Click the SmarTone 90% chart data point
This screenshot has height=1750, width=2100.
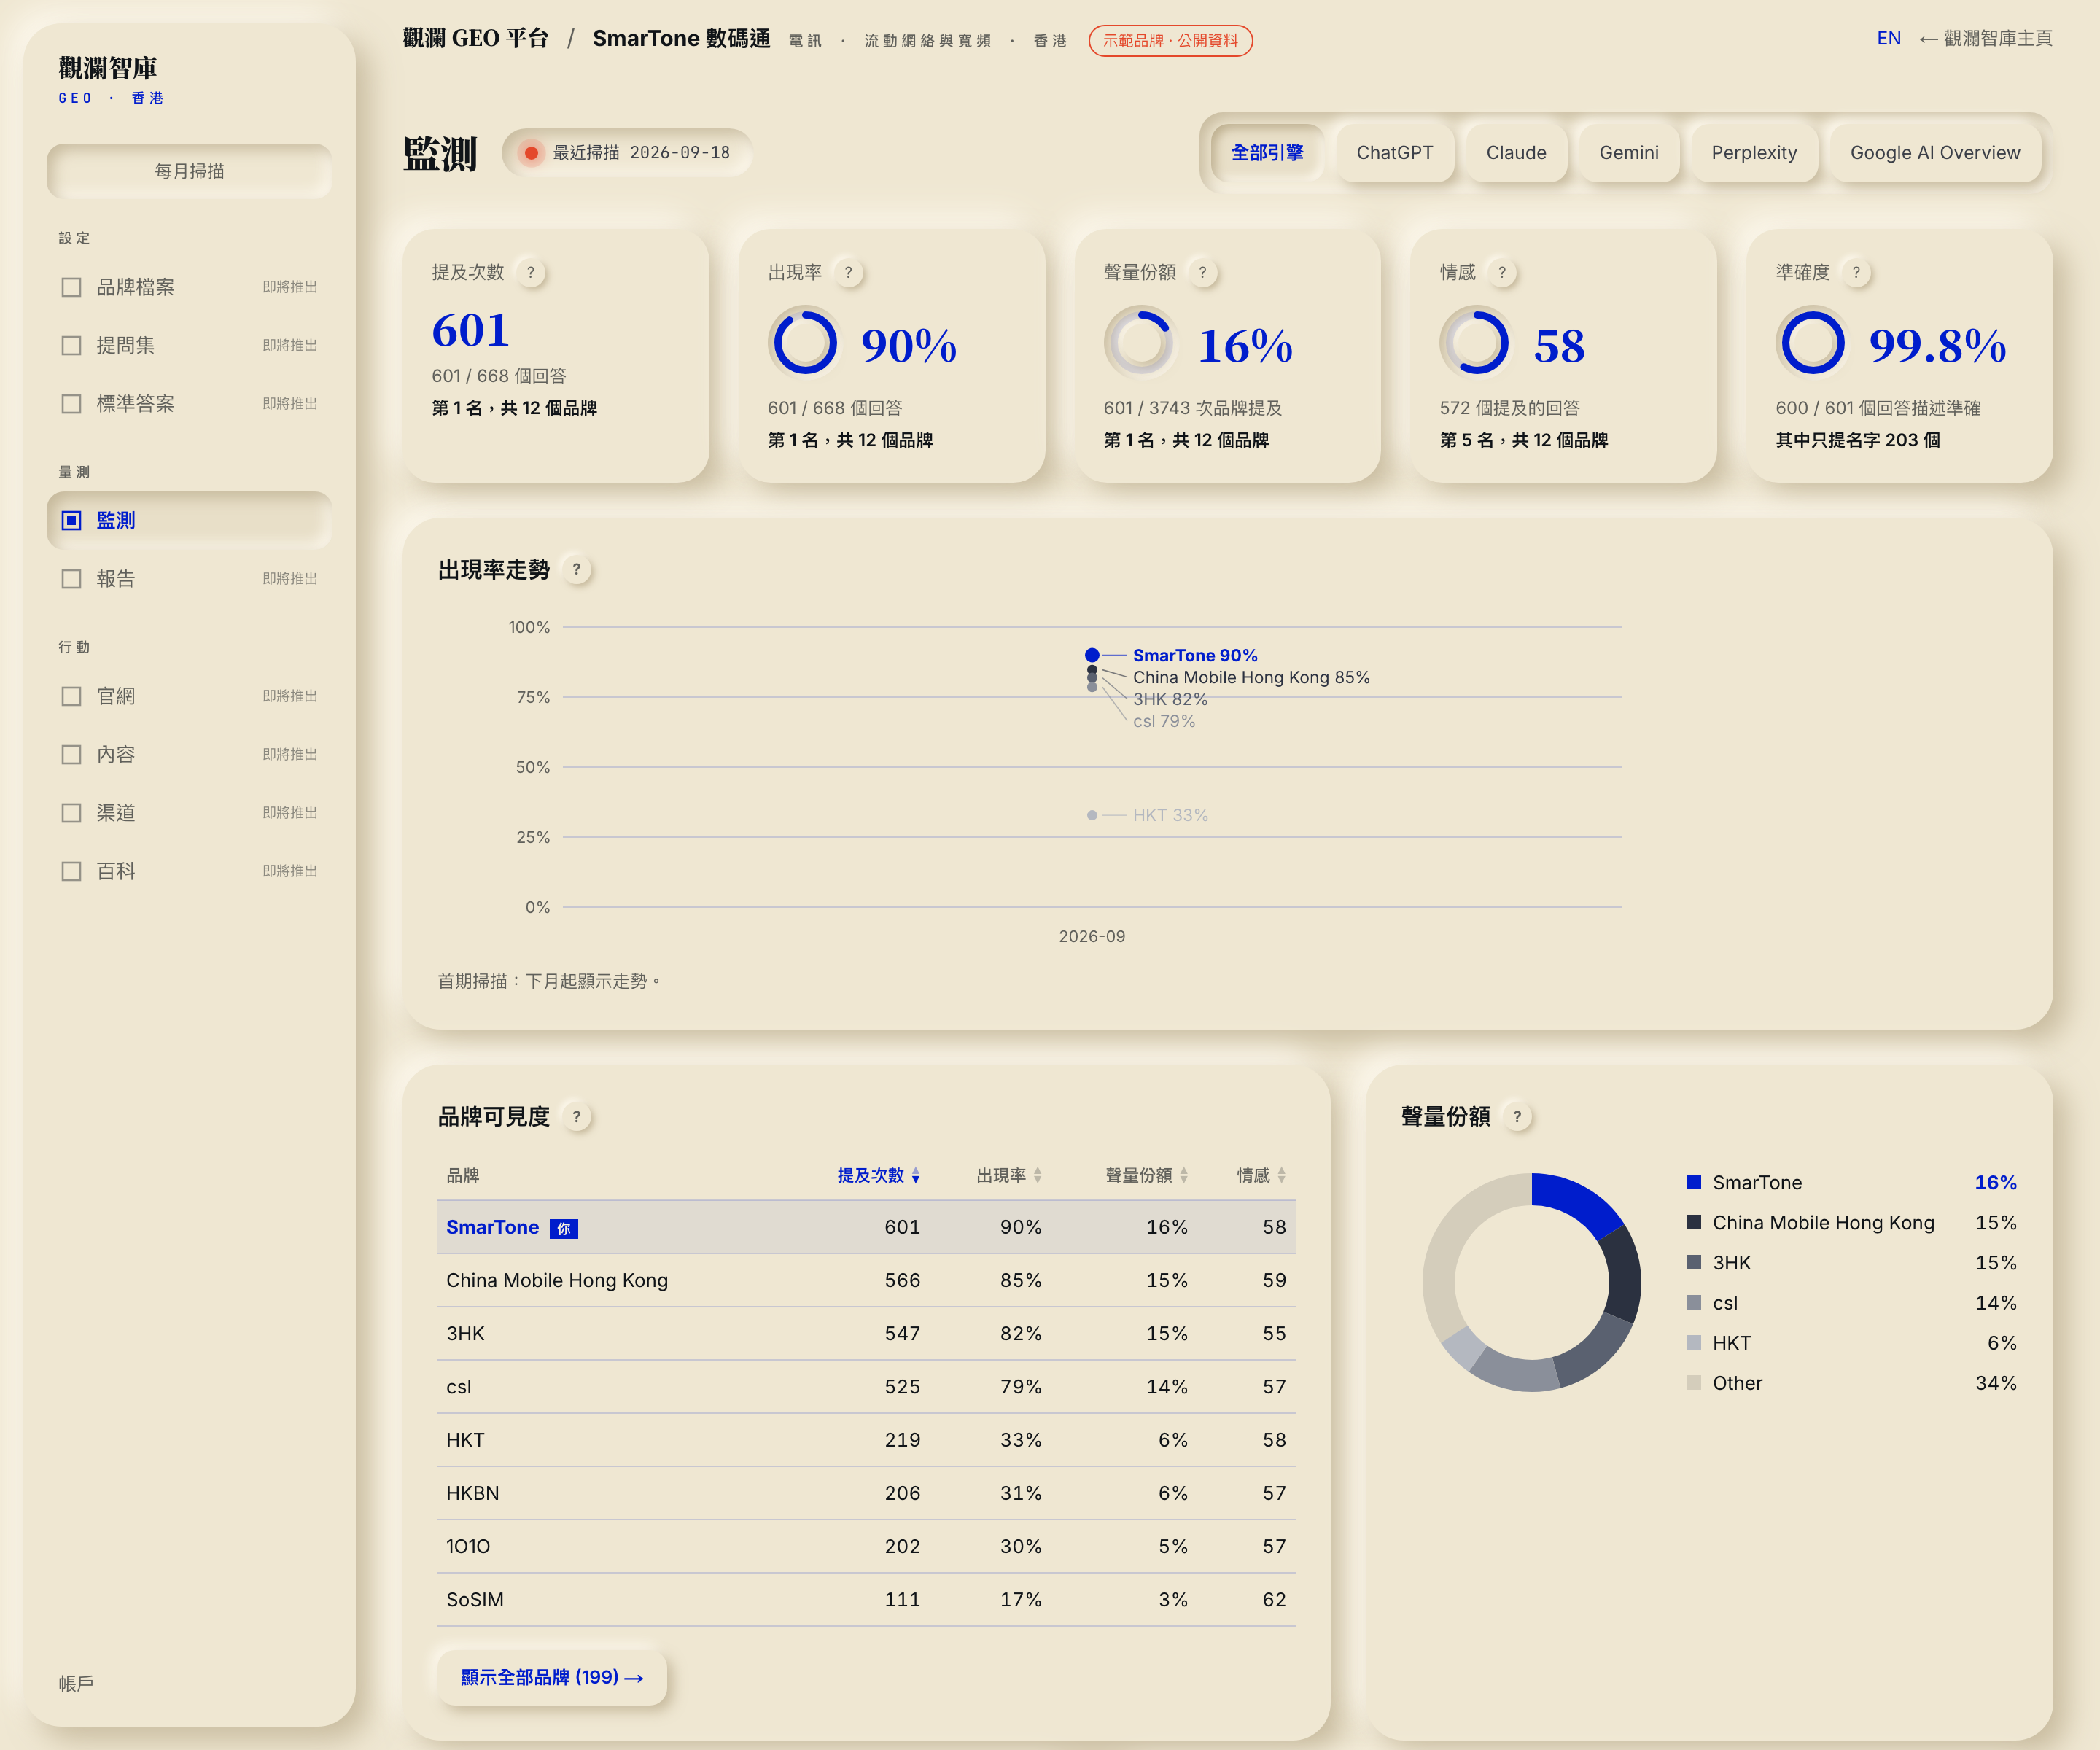coord(1092,655)
